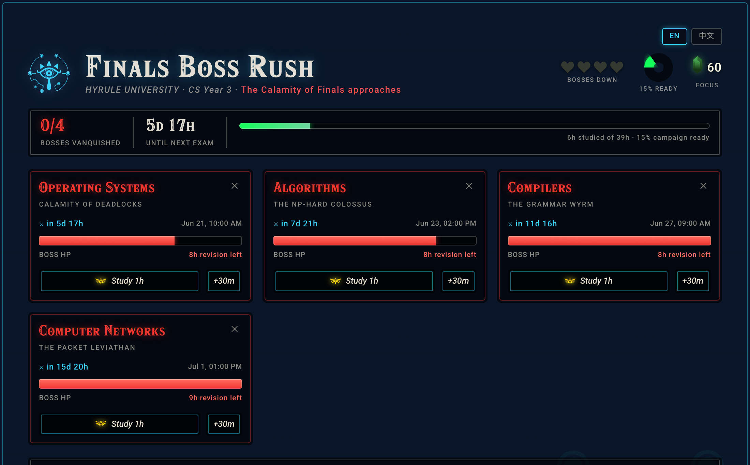Click '6h studied of 39h' summary text

[598, 137]
